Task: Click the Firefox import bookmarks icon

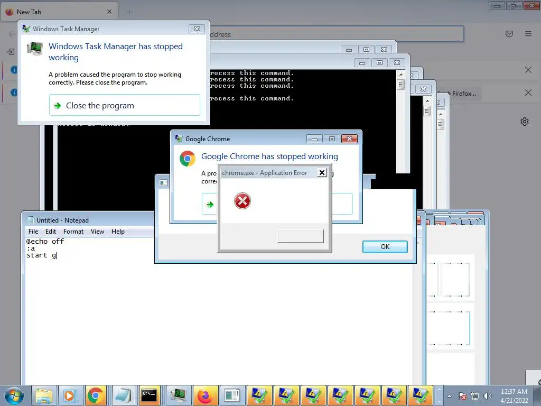Action: pyautogui.click(x=11, y=52)
